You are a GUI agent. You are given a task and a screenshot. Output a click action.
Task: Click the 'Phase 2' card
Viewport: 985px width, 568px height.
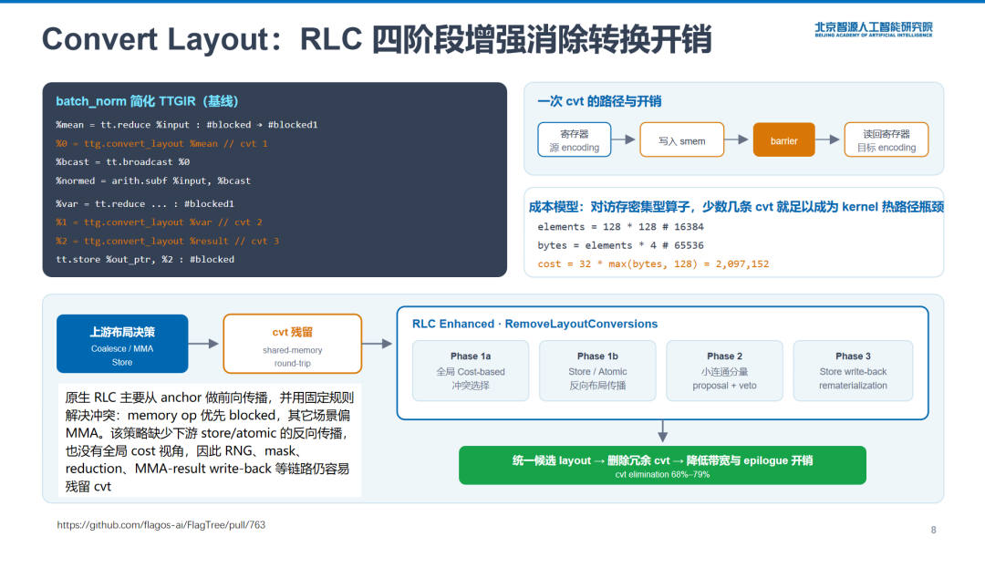724,371
